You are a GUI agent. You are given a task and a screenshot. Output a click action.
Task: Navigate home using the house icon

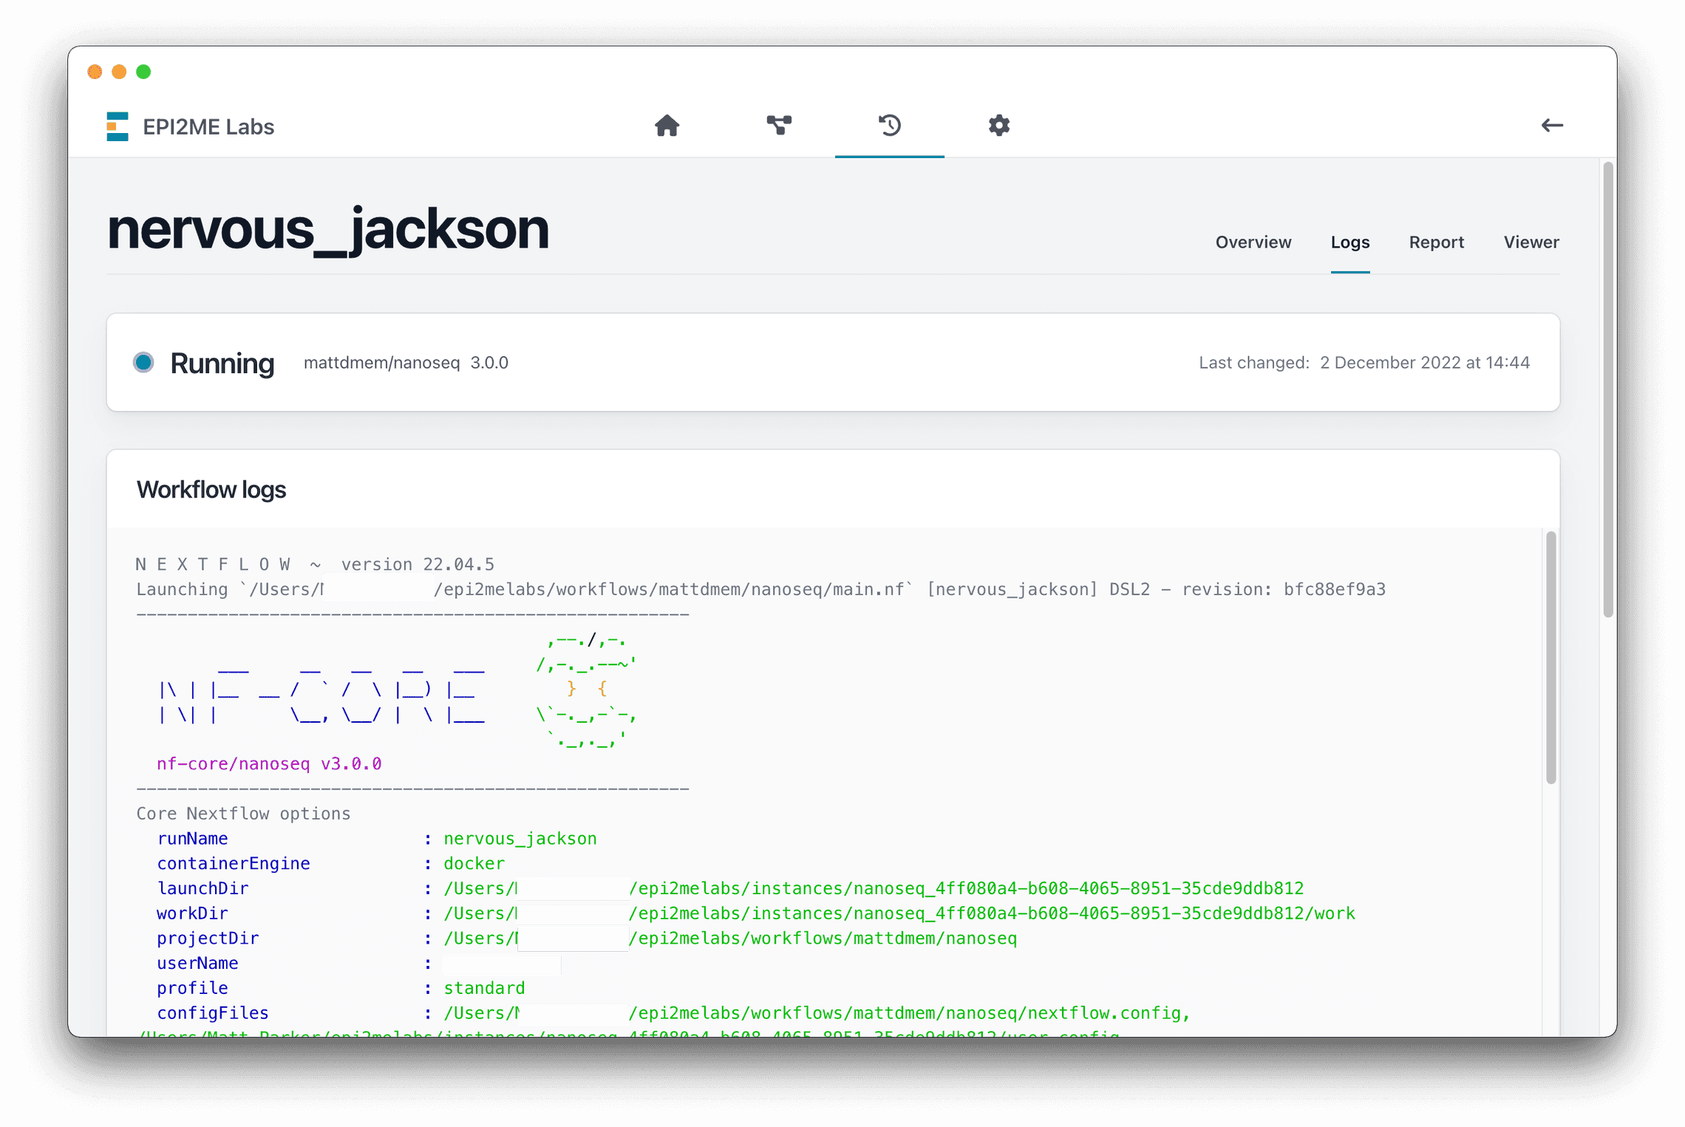pos(667,126)
